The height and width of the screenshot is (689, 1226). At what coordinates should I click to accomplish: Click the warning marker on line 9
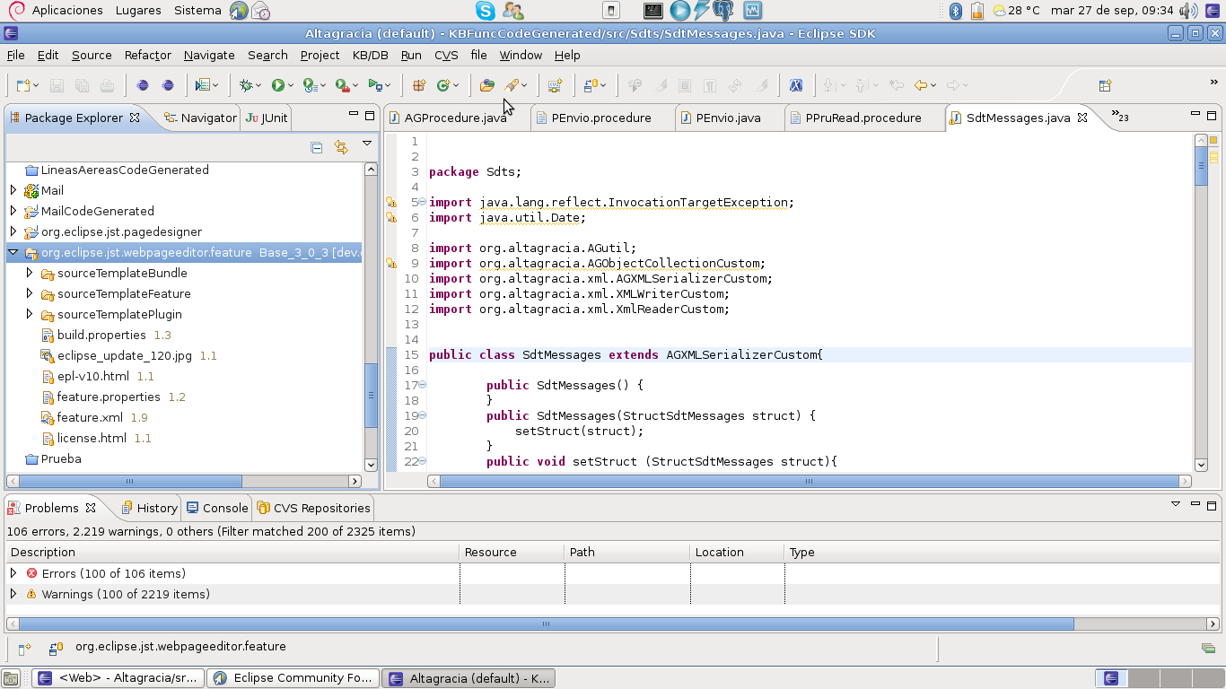[x=391, y=263]
